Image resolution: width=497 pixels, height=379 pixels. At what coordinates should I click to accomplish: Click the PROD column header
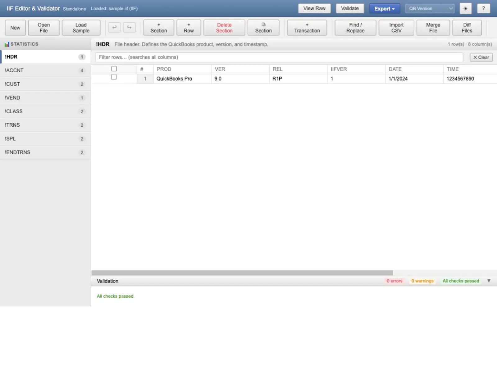tap(182, 69)
